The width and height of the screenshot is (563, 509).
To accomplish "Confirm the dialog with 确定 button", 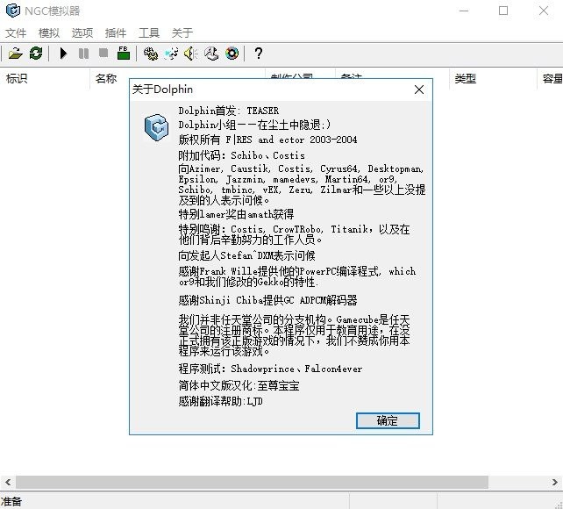I will click(x=388, y=420).
